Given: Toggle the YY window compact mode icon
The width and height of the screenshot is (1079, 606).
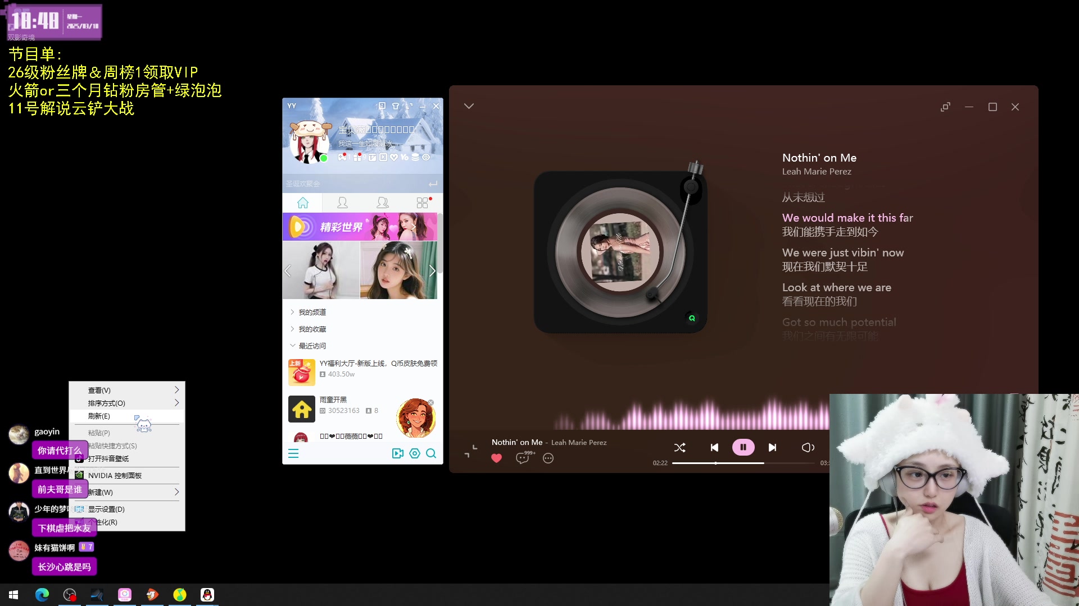Looking at the screenshot, I should tap(409, 106).
